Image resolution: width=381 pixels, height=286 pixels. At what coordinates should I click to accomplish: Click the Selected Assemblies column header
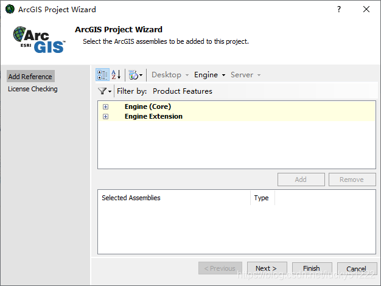click(174, 198)
